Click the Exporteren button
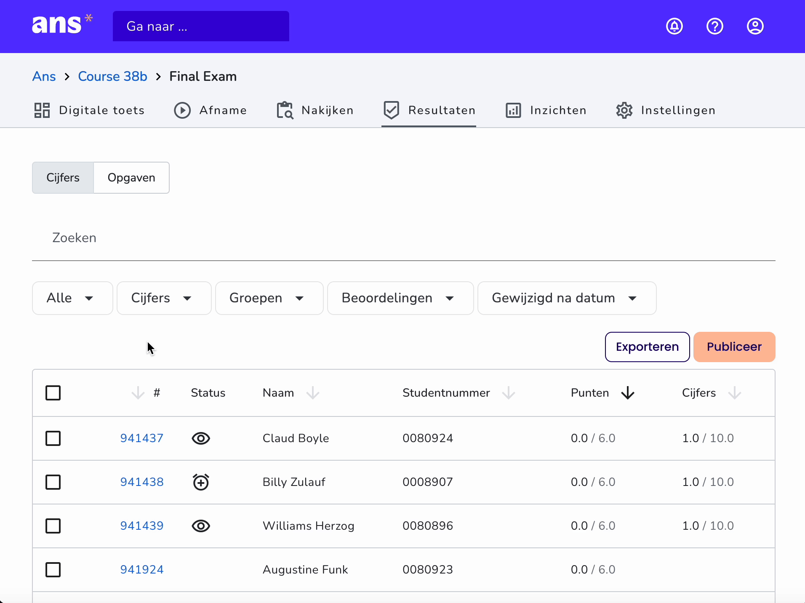 (x=648, y=347)
